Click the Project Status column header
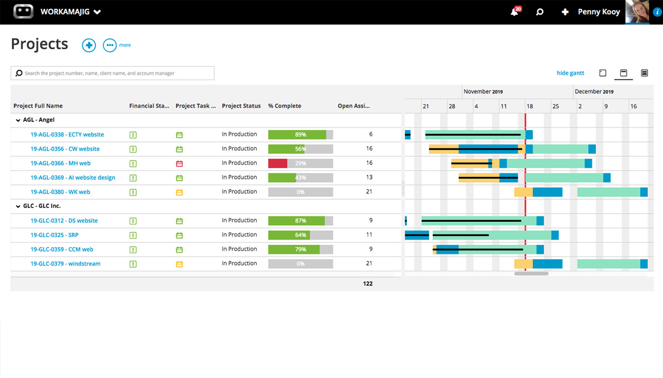 point(241,105)
